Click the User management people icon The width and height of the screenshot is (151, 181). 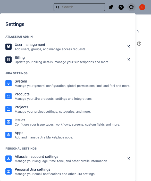(9, 47)
